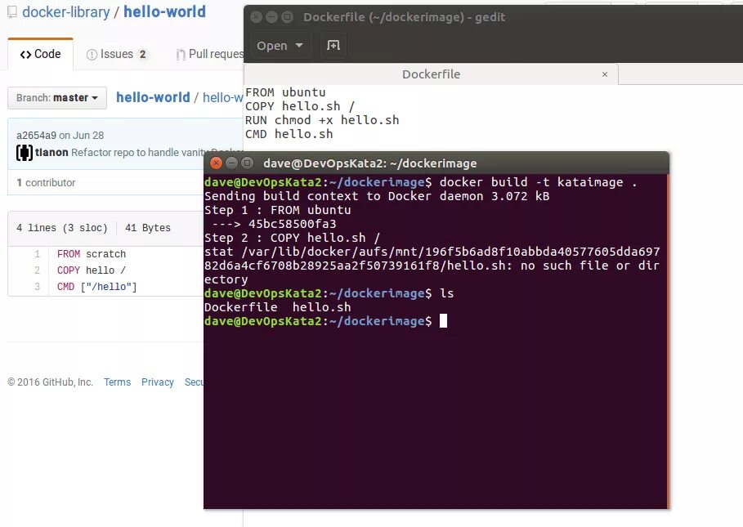Click '4 lines (3 sloc)' file info on GitHub
The width and height of the screenshot is (743, 527).
(62, 228)
